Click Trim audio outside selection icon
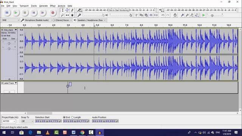 151,15
